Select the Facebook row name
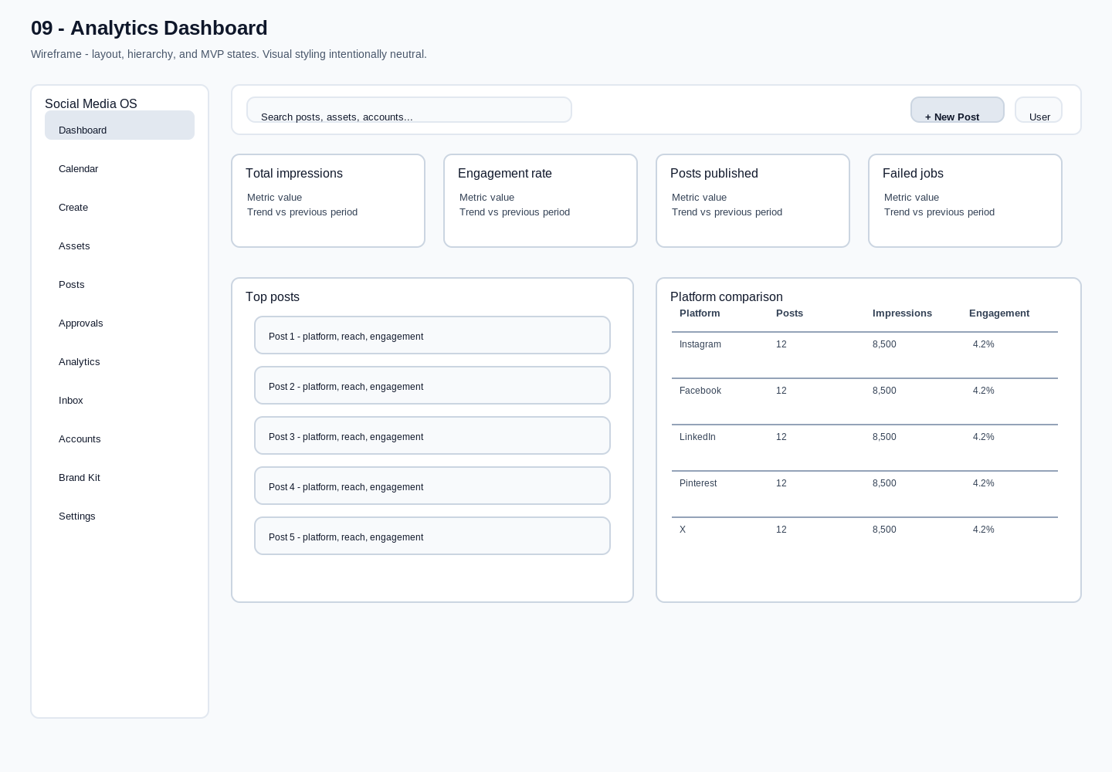1112x772 pixels. pyautogui.click(x=700, y=391)
